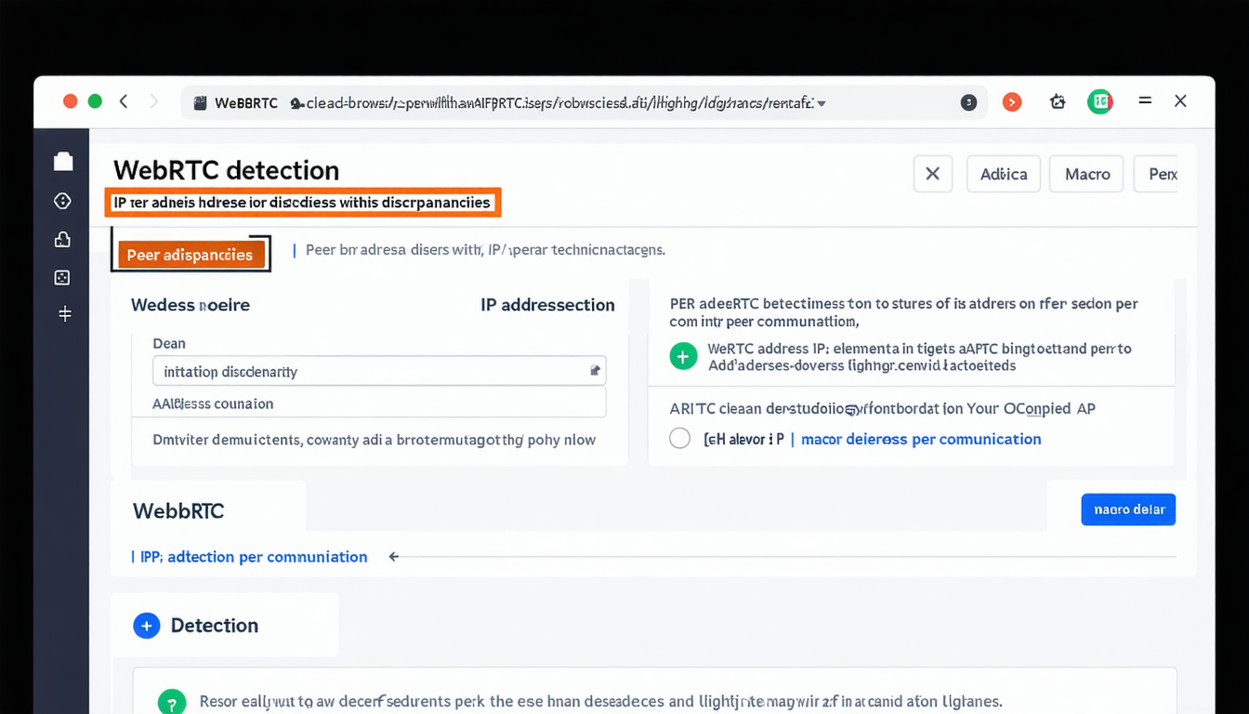
Task: Open the address bar dropdown arrow
Action: coord(822,103)
